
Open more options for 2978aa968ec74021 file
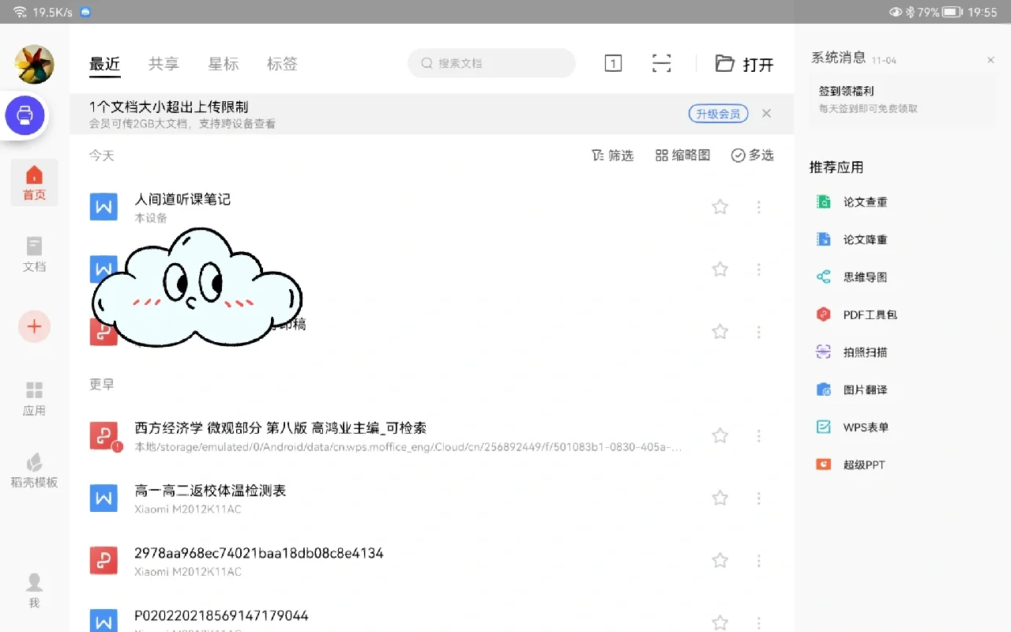click(x=758, y=560)
